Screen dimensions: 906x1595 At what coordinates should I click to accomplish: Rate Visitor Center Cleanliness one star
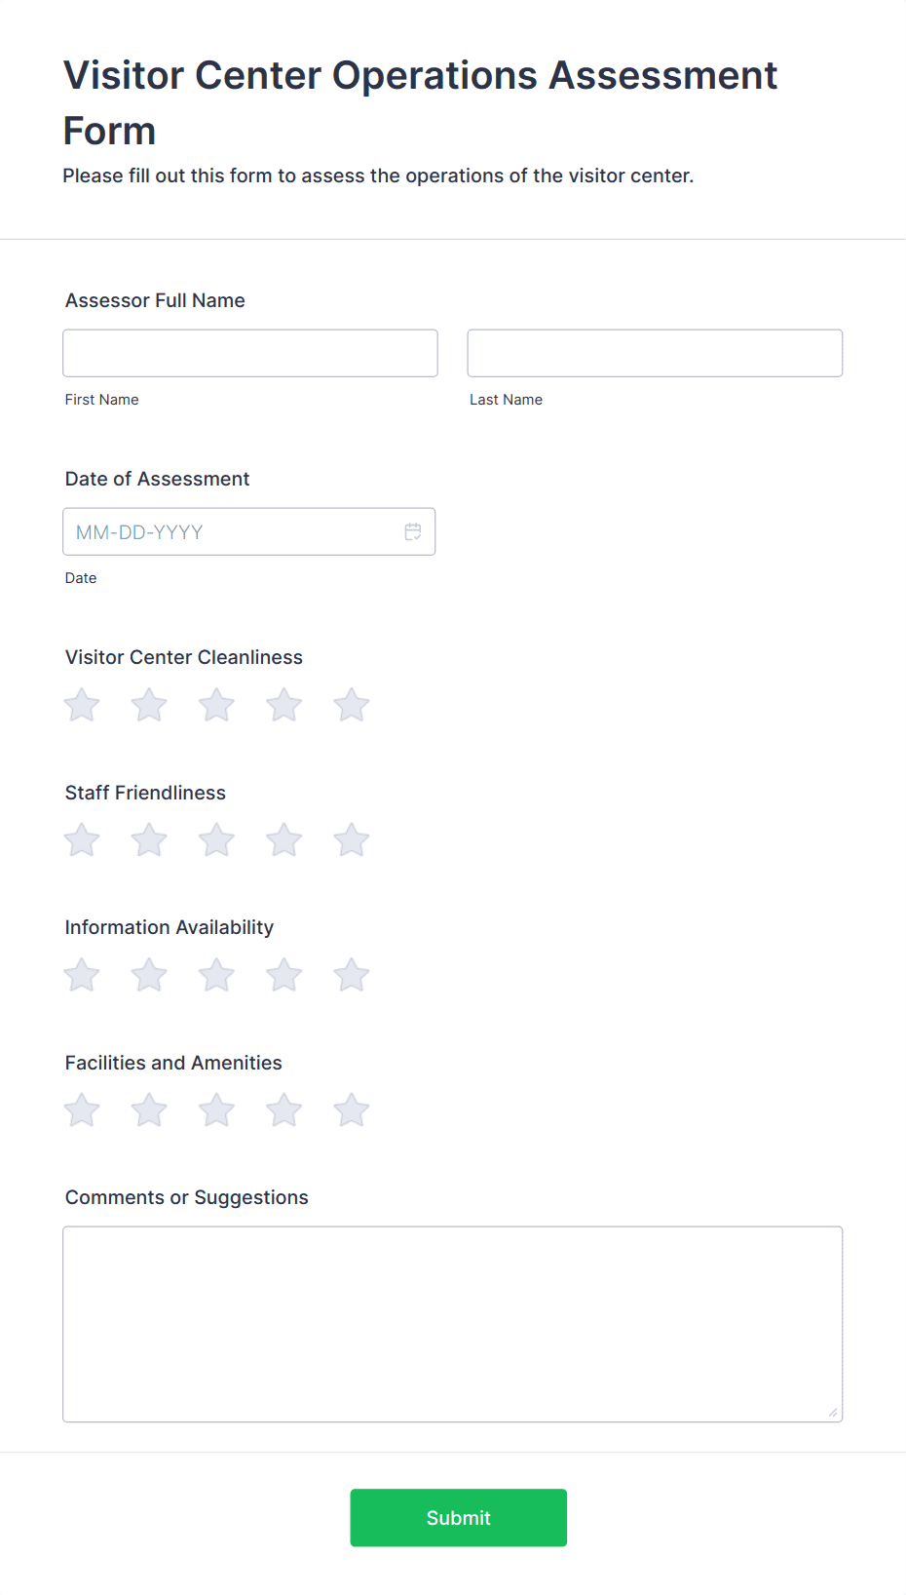(x=82, y=705)
